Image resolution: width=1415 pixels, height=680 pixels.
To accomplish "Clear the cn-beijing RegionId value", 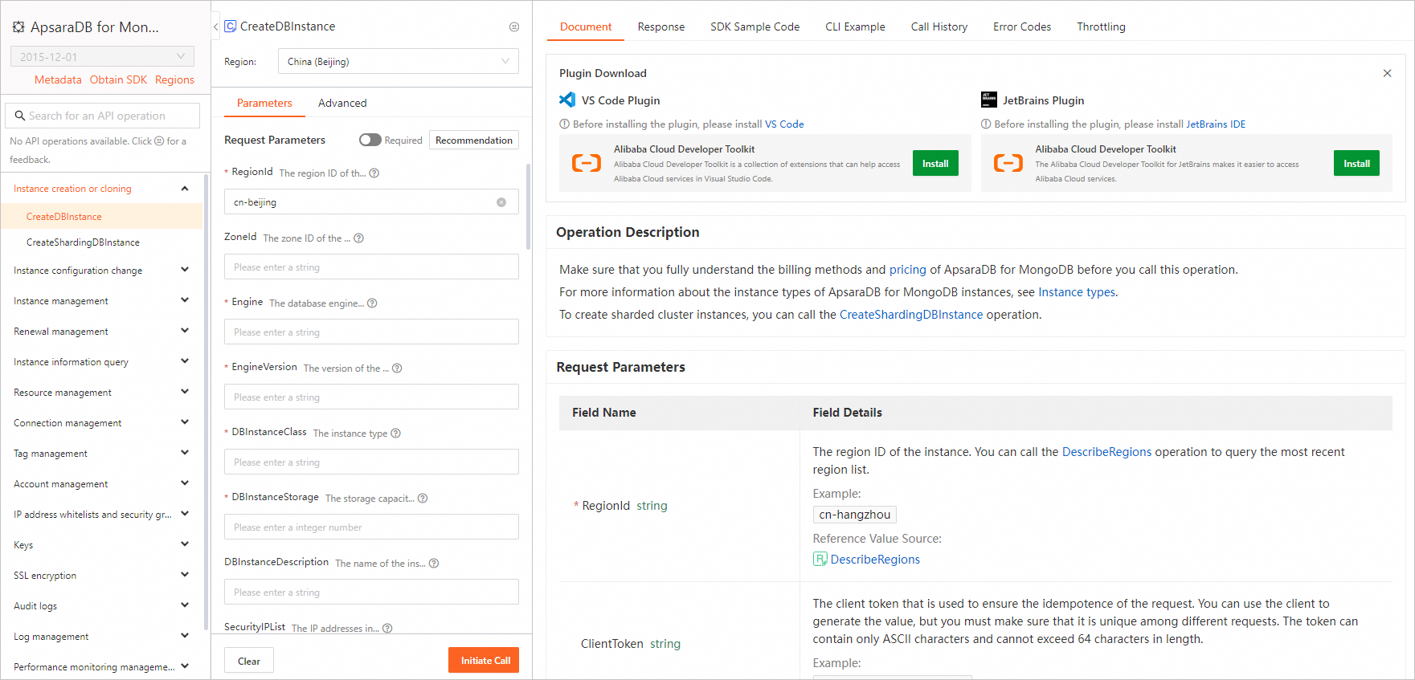I will (x=501, y=202).
